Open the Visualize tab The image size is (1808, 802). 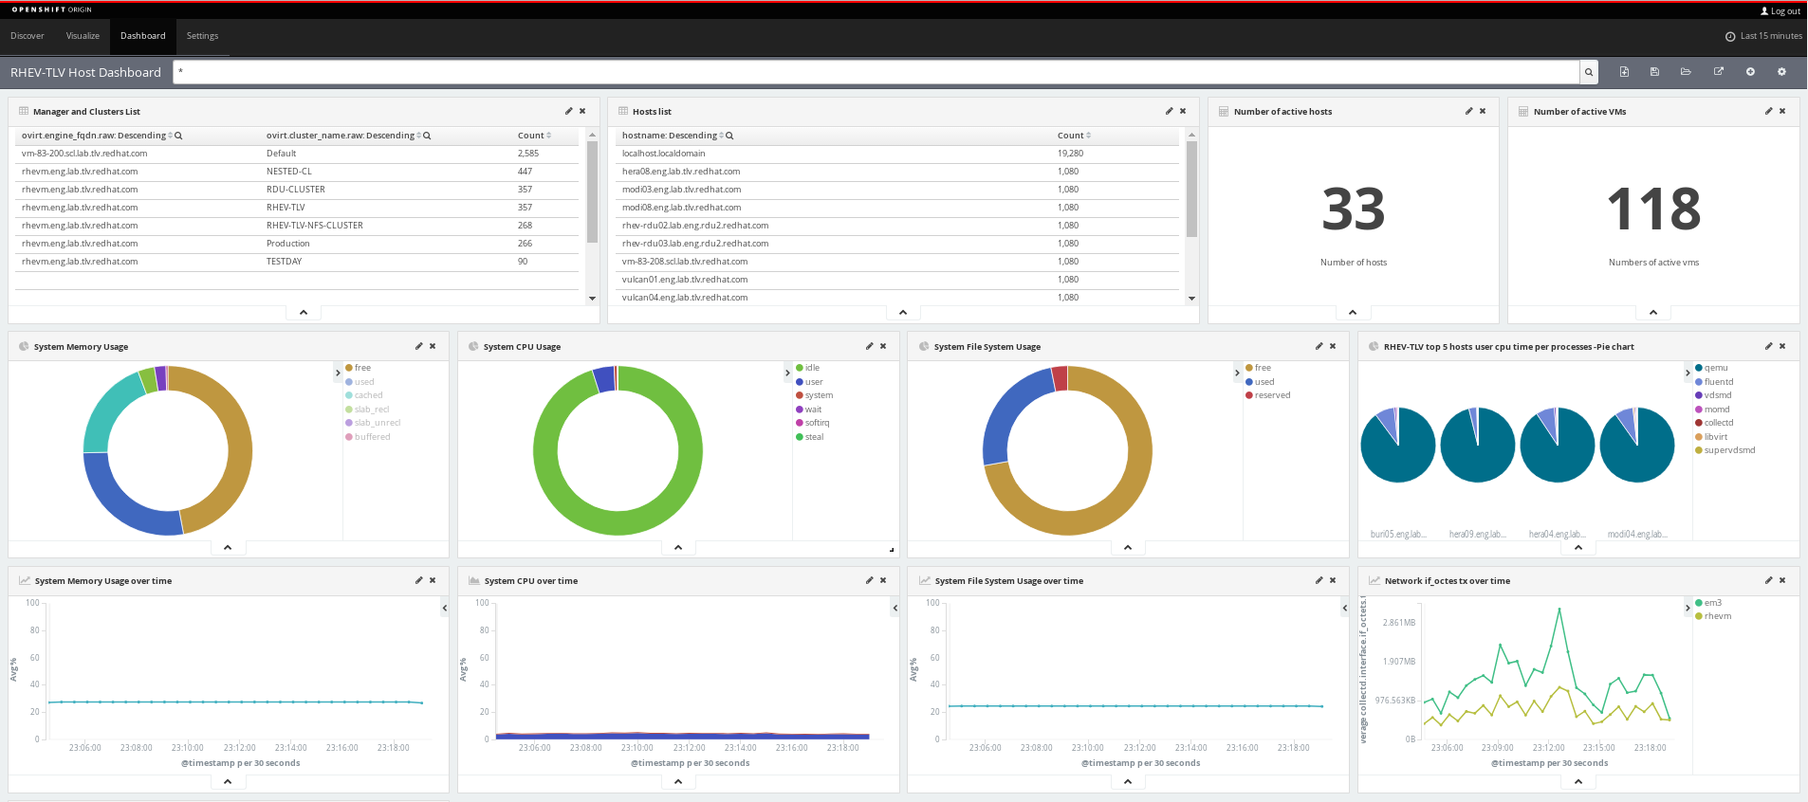(83, 36)
